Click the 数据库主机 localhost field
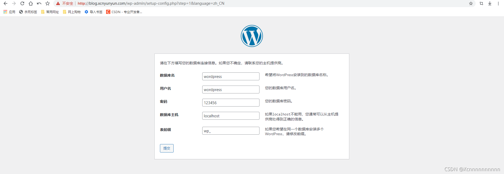504x174 pixels. click(231, 116)
